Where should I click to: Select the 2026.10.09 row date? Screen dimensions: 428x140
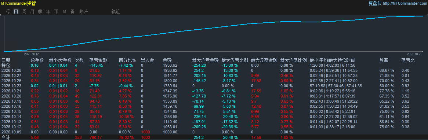[x=11, y=132]
